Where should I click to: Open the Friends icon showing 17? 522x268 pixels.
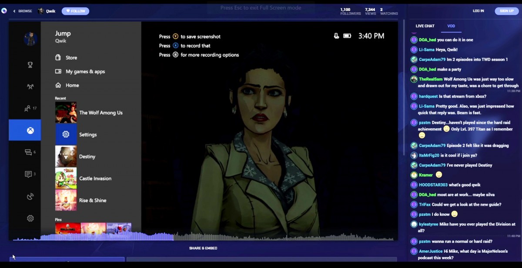(28, 108)
